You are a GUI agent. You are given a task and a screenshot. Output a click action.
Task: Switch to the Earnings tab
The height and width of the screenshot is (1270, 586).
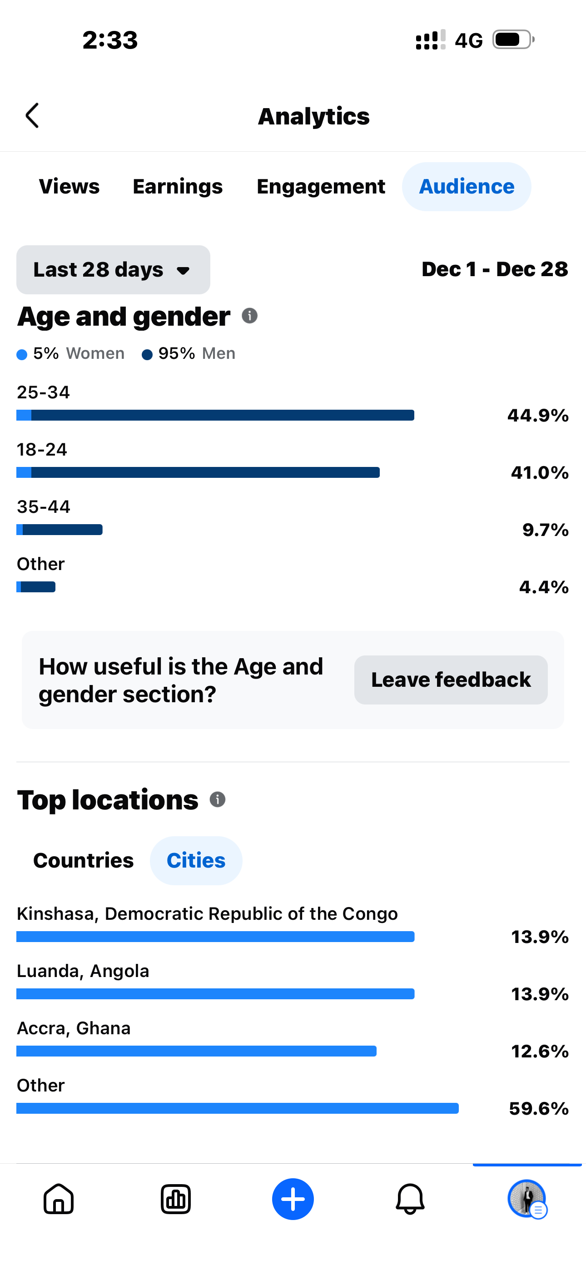(178, 186)
